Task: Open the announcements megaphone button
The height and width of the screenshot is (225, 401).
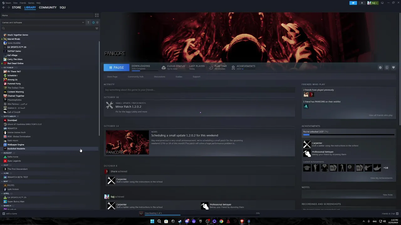Action: click(353, 3)
